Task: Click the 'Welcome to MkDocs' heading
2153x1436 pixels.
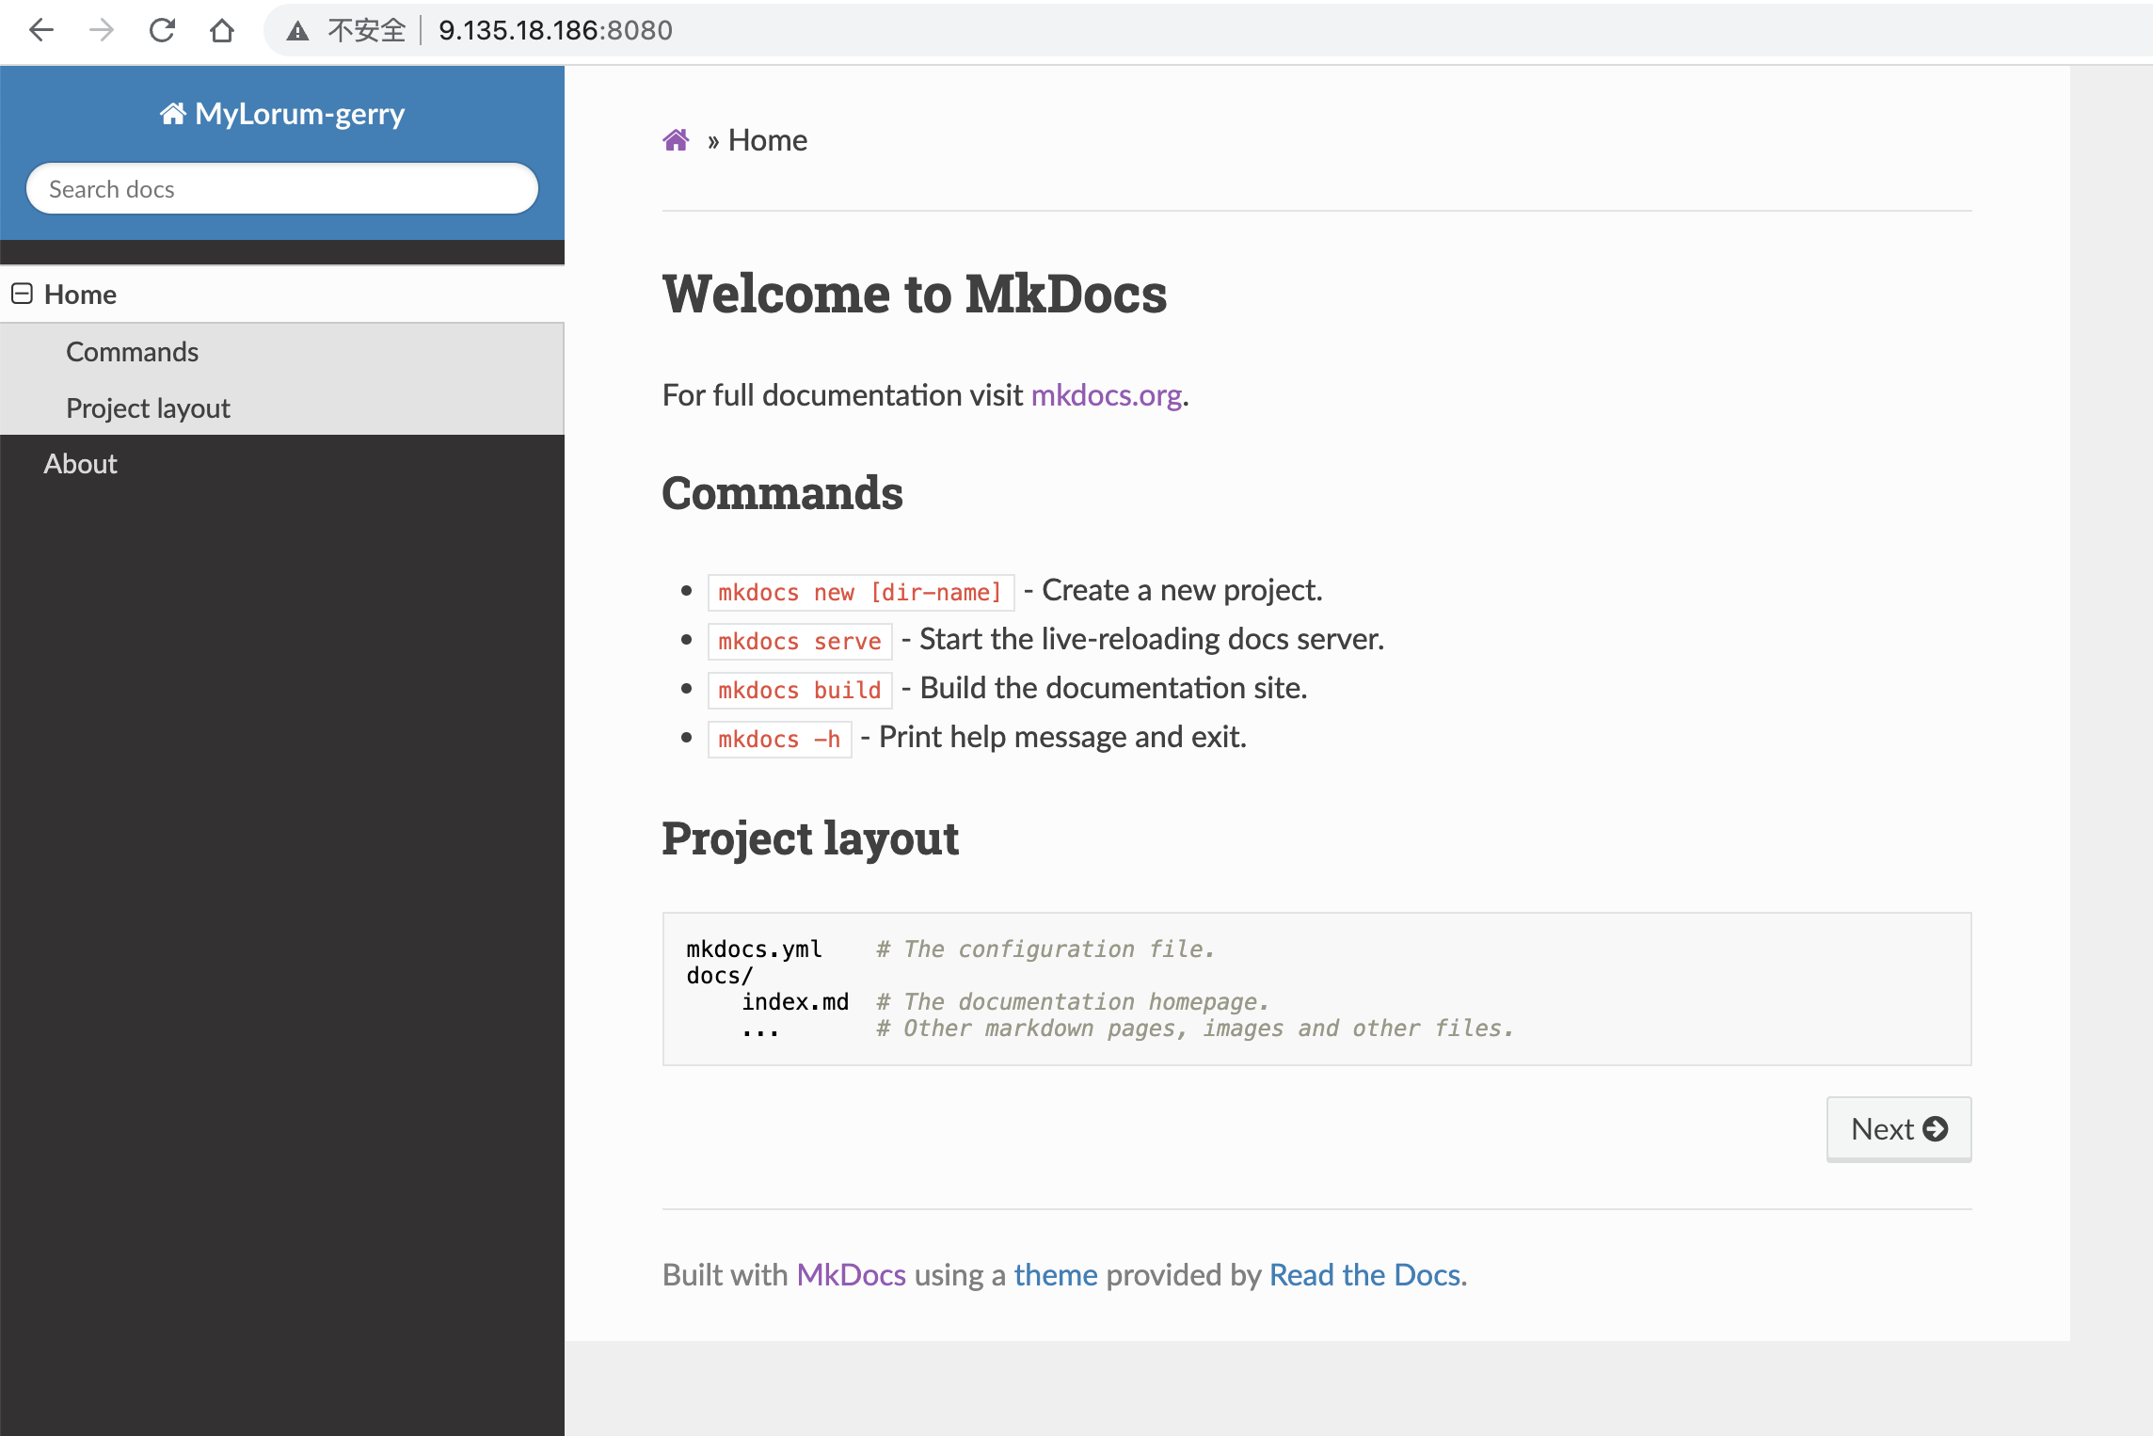Action: (914, 294)
